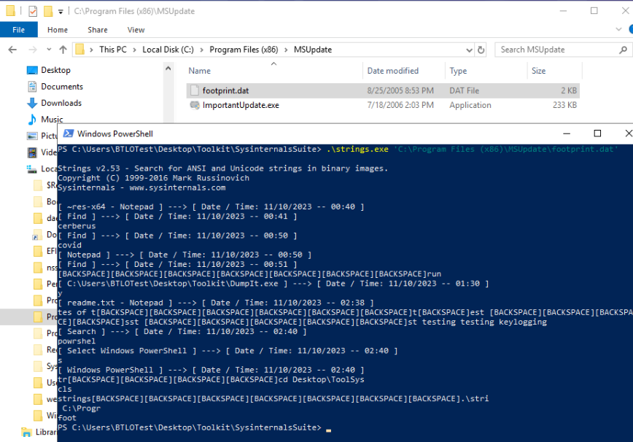The image size is (633, 442).
Task: Open the address bar previous locations dropdown
Action: pyautogui.click(x=469, y=50)
